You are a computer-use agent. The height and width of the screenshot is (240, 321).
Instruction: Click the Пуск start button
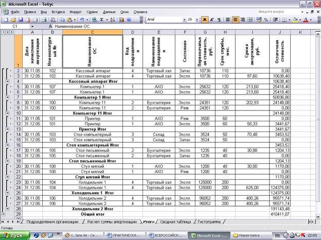13,235
